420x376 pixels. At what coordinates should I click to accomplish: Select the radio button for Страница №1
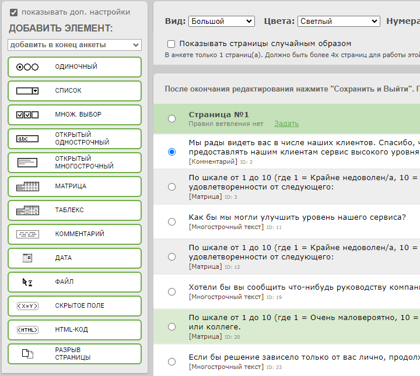(x=171, y=118)
